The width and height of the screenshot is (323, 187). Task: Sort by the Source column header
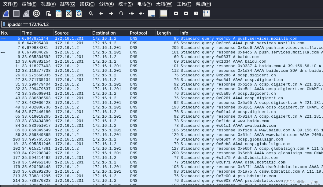tap(72, 33)
